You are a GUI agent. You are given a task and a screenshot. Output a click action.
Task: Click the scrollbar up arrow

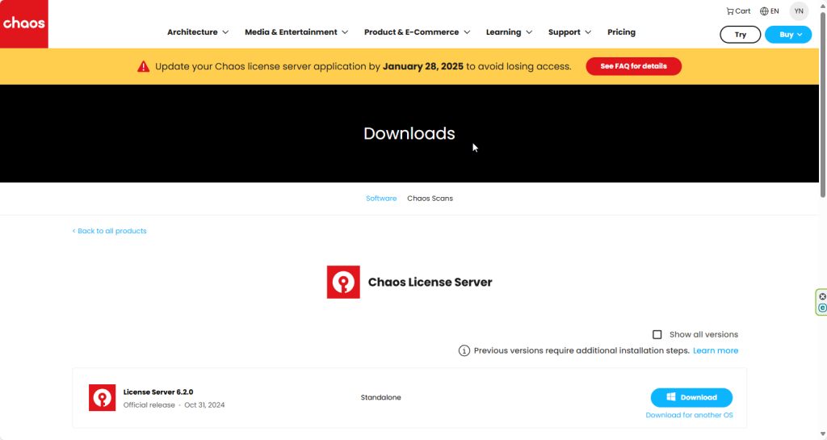pyautogui.click(x=823, y=4)
